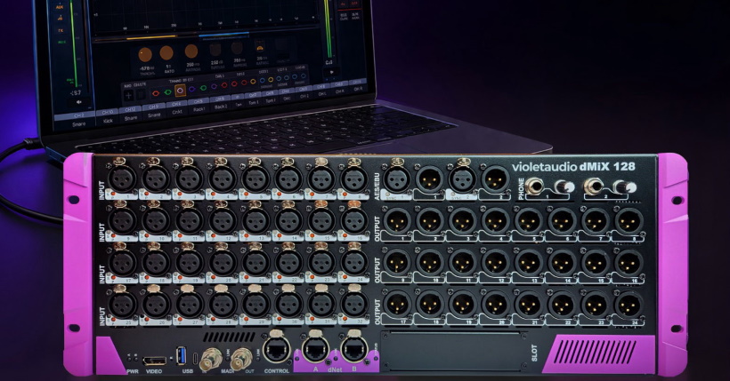Click the dNet A port

tap(316, 349)
